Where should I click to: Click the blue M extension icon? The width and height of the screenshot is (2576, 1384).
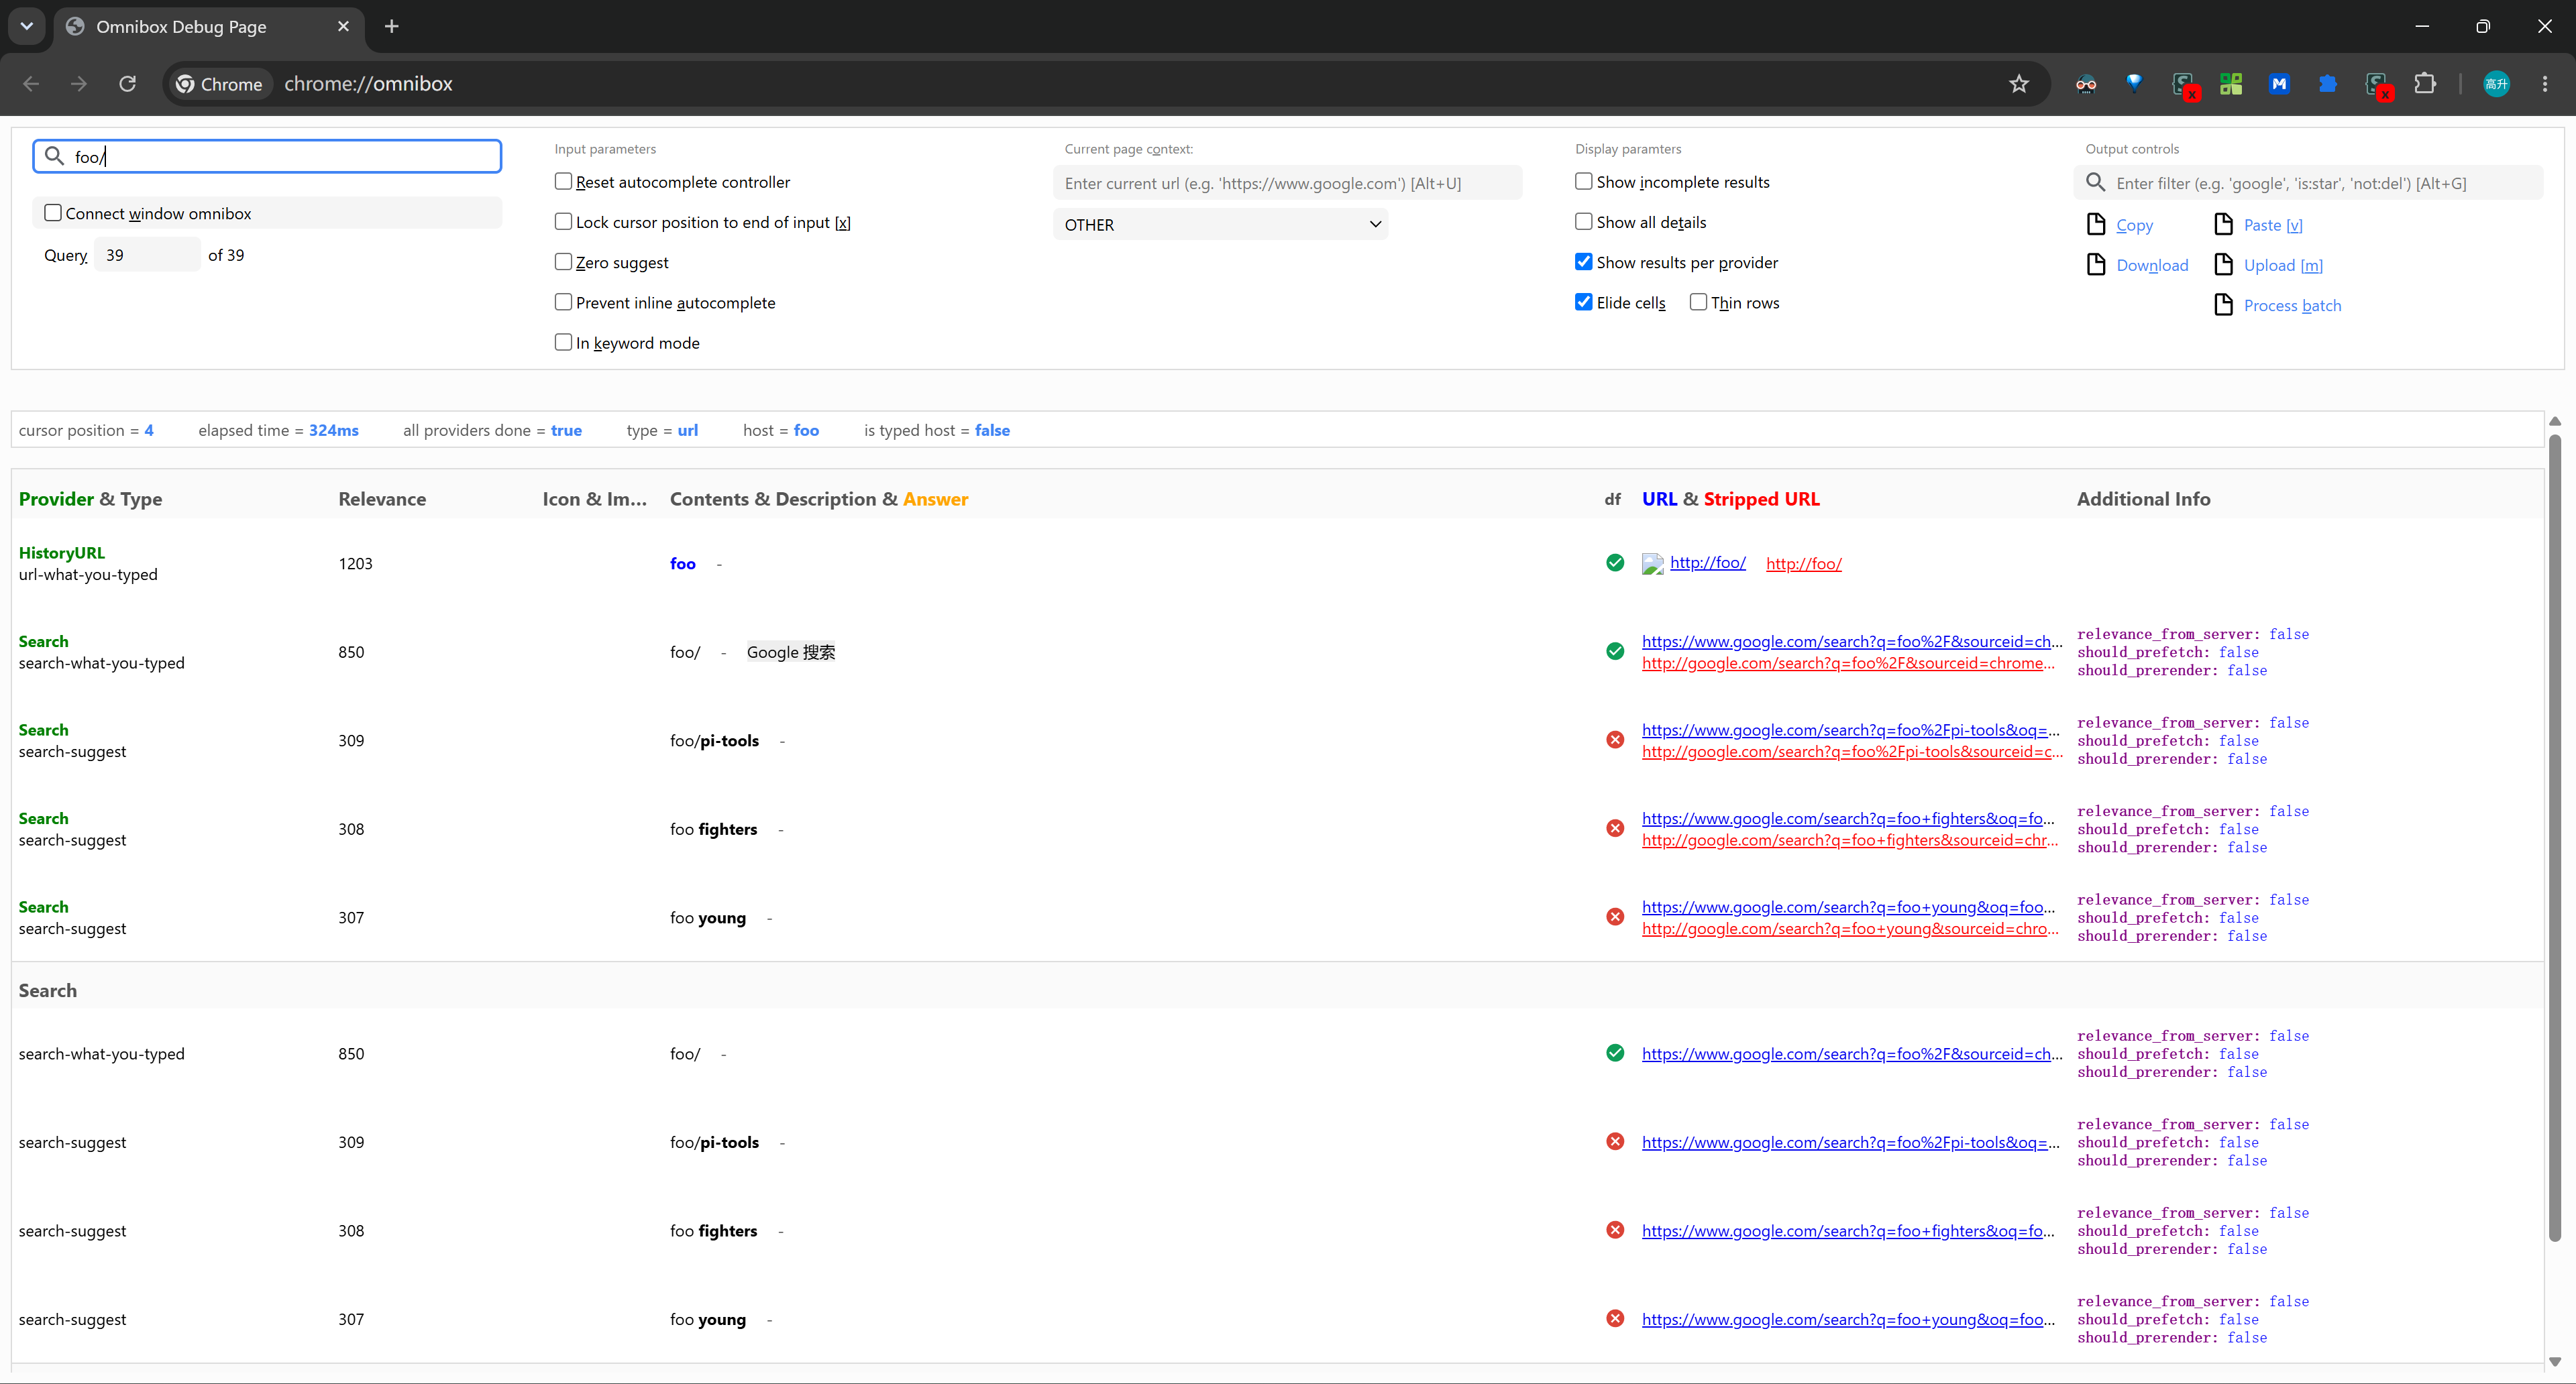(x=2279, y=84)
